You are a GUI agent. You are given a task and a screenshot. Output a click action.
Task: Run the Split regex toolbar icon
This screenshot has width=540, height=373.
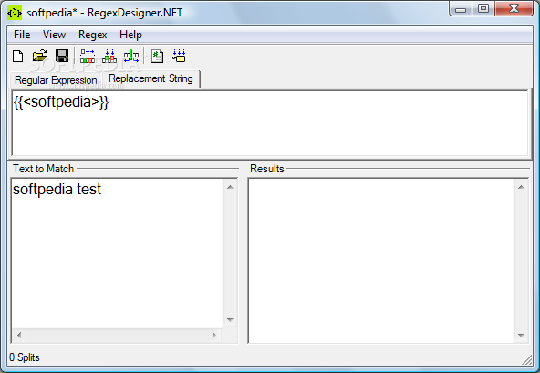(x=131, y=57)
